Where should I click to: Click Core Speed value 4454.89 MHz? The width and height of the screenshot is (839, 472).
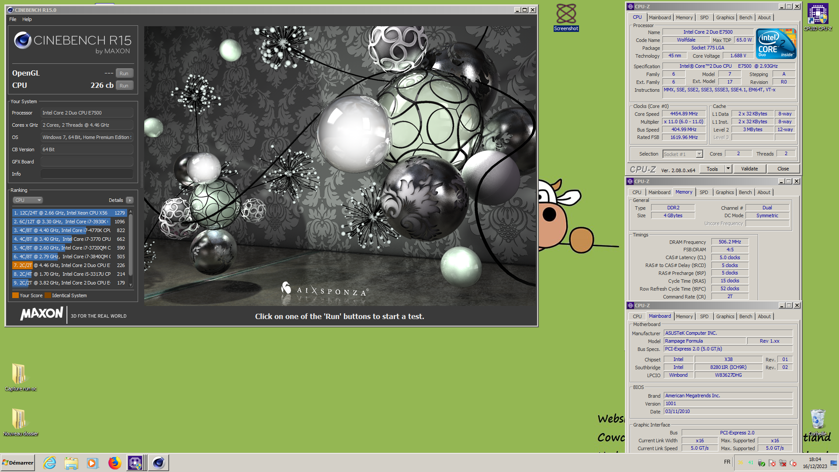[684, 114]
